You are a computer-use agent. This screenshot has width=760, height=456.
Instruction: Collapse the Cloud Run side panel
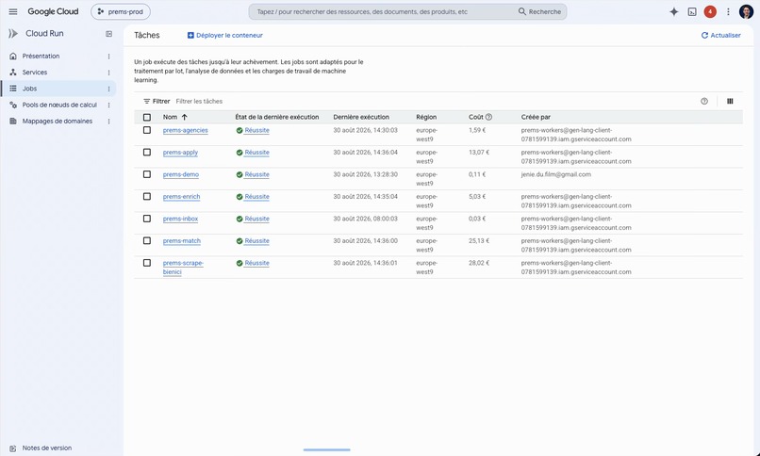click(109, 34)
